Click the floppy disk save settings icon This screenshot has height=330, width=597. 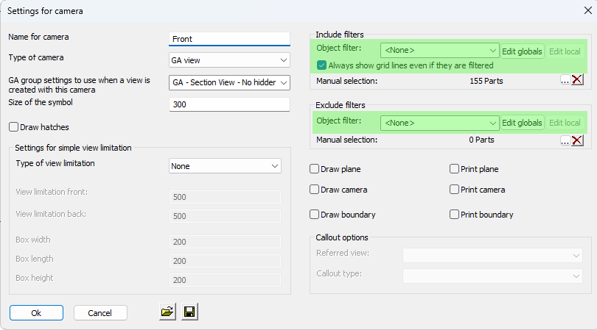point(189,312)
